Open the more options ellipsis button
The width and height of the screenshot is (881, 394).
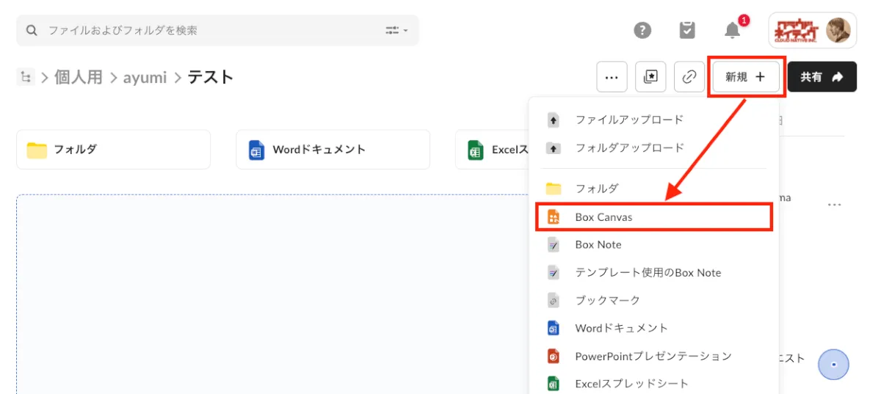[612, 77]
